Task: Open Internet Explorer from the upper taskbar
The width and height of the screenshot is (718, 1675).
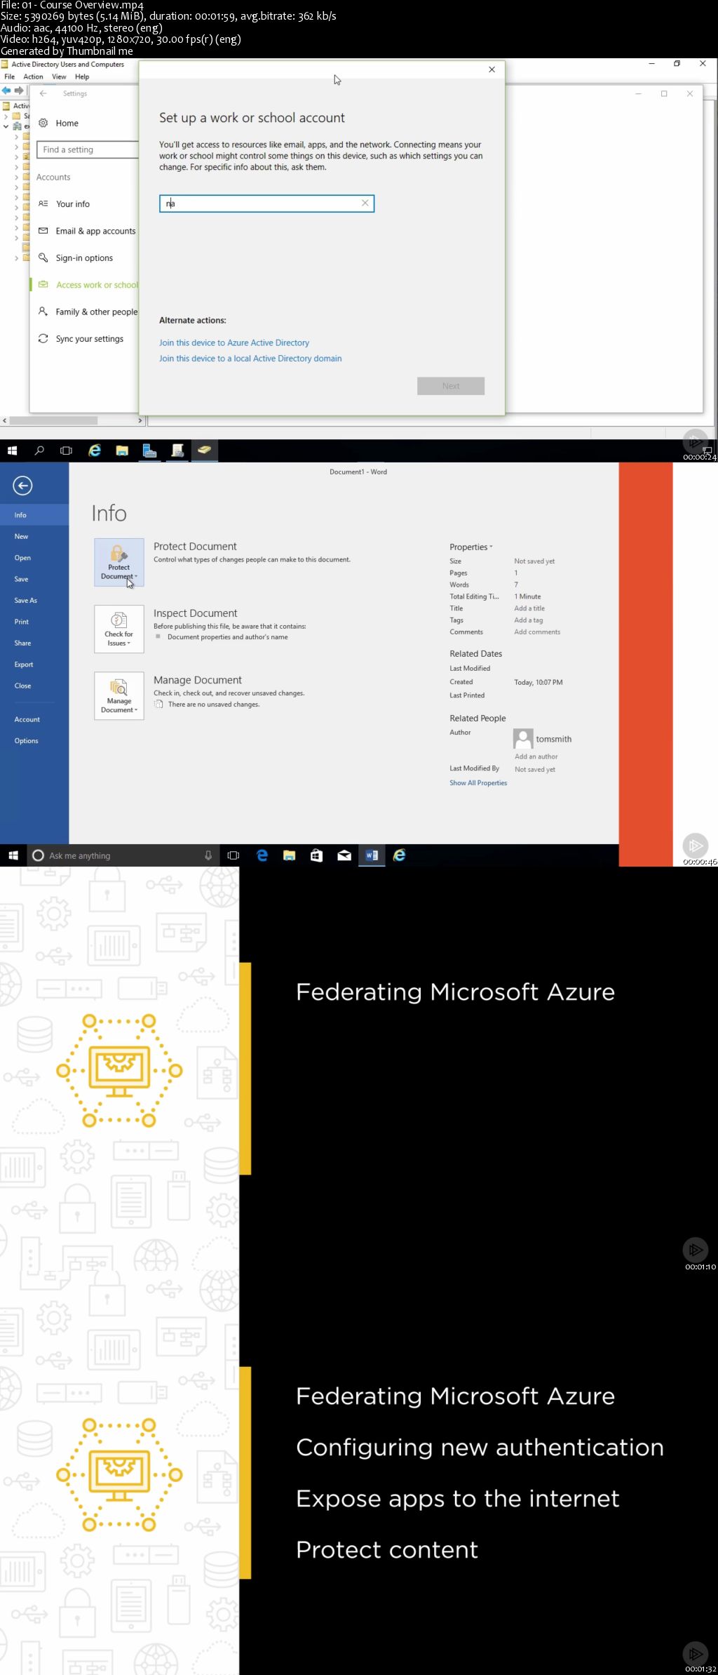Action: click(94, 451)
